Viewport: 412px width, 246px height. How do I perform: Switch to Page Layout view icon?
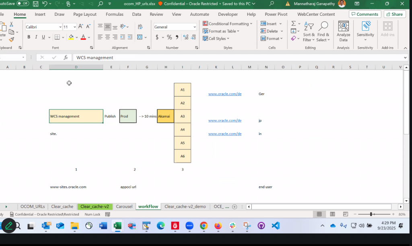[x=332, y=214]
